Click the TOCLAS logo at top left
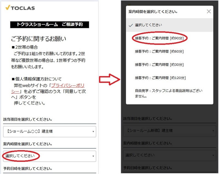 coord(20,8)
